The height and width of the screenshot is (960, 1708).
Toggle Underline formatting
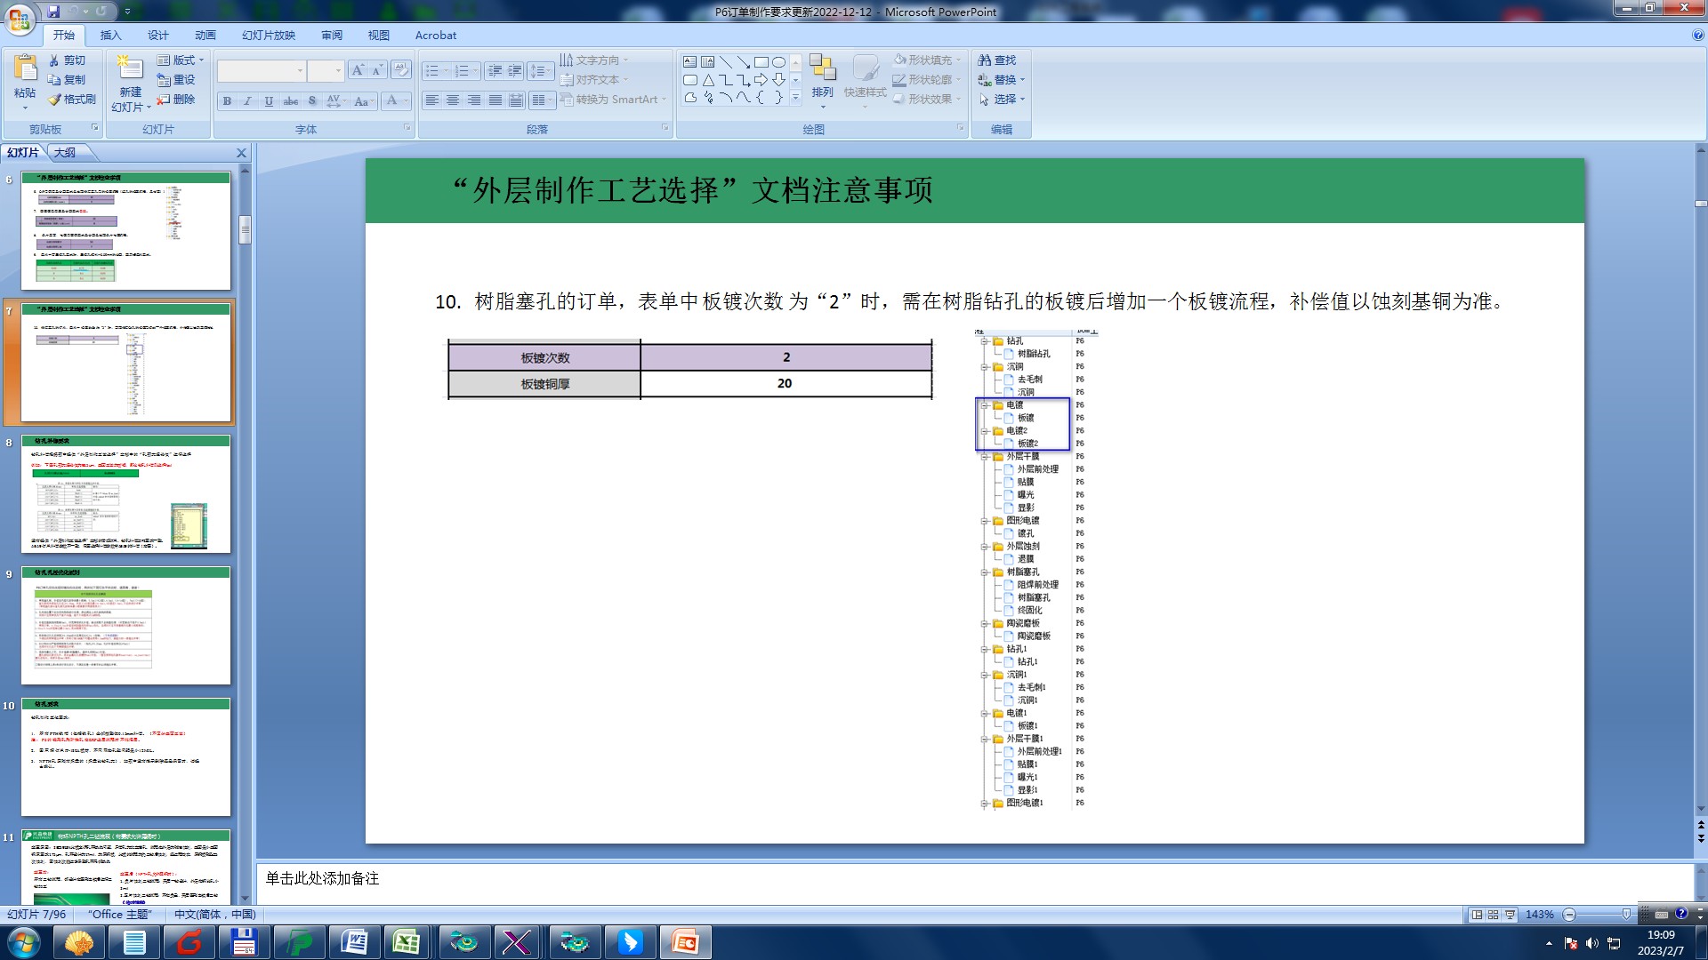coord(269,101)
